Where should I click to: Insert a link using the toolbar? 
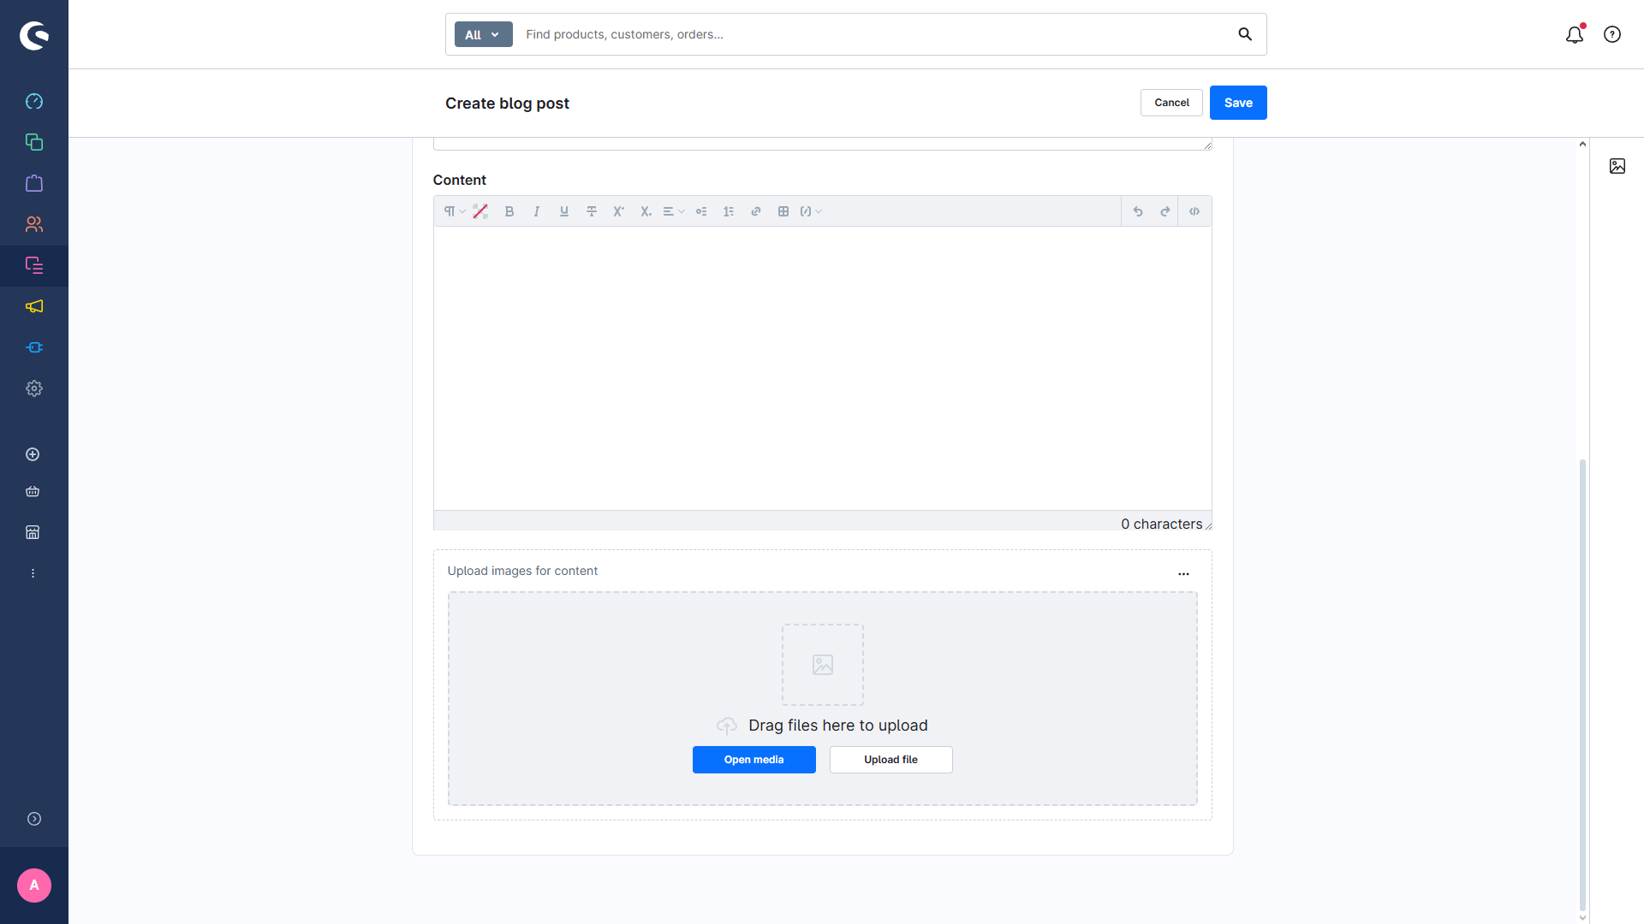tap(756, 211)
